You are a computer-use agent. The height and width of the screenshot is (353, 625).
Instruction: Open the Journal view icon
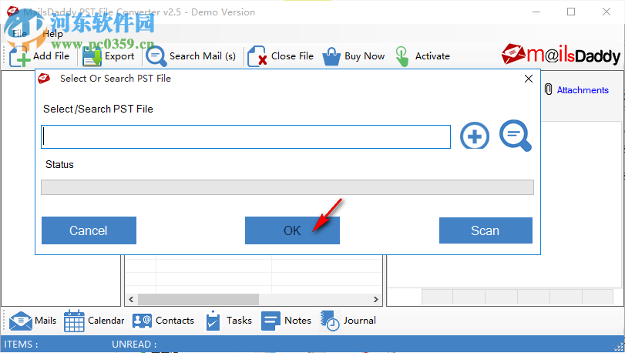[330, 321]
